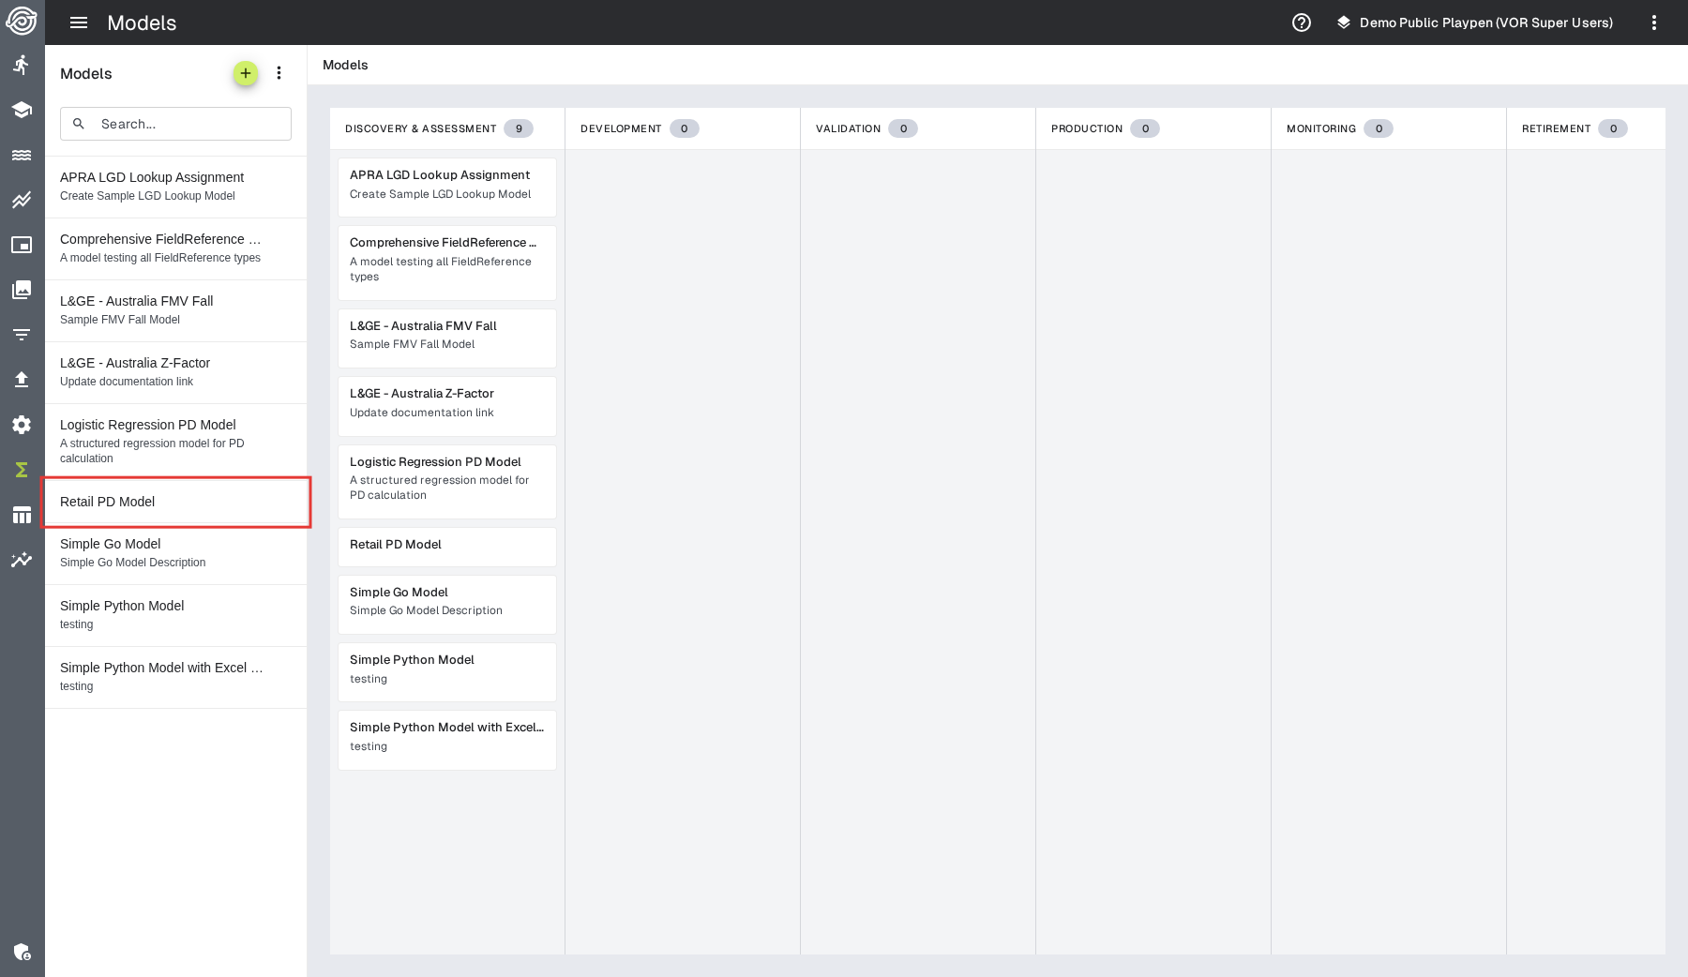Click the sparkle chart insights icon
1688x977 pixels.
tap(22, 560)
